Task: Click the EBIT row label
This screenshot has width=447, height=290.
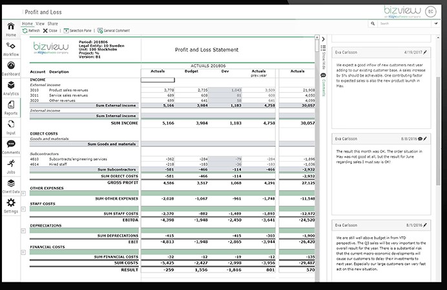Action: (133, 242)
